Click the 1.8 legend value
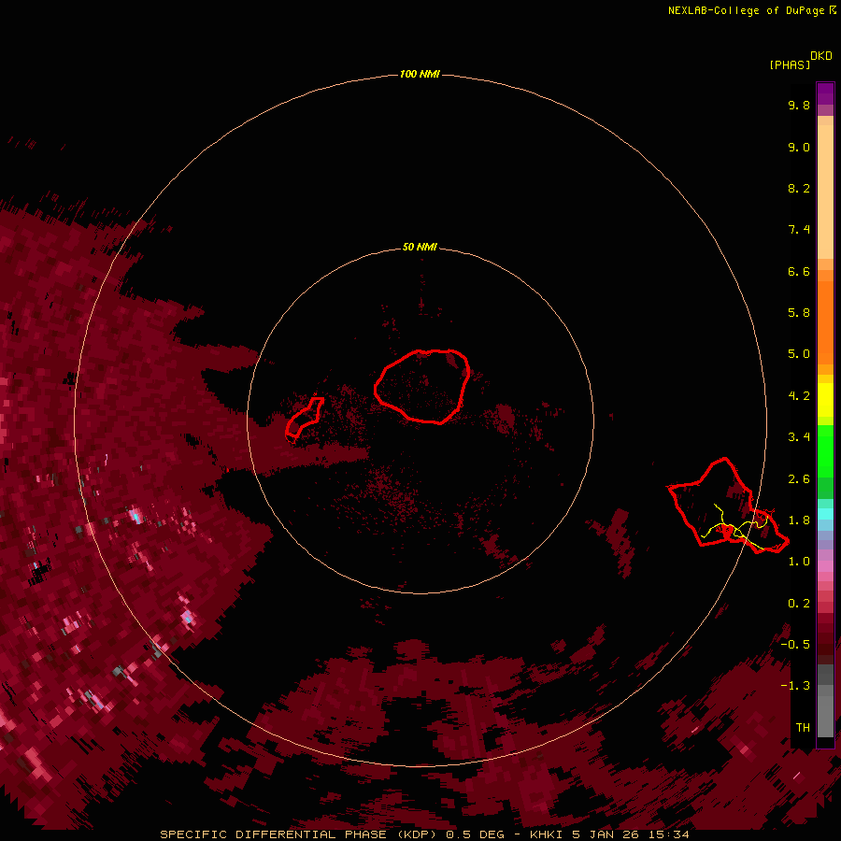Image resolution: width=841 pixels, height=841 pixels. click(799, 520)
